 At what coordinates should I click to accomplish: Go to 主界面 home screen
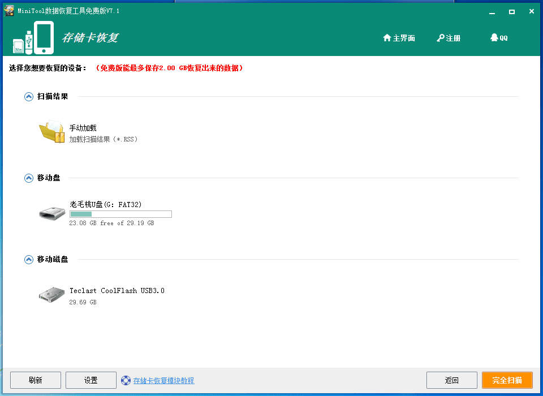click(x=399, y=38)
